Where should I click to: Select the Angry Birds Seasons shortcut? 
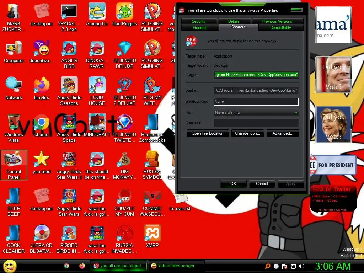[x=69, y=91]
